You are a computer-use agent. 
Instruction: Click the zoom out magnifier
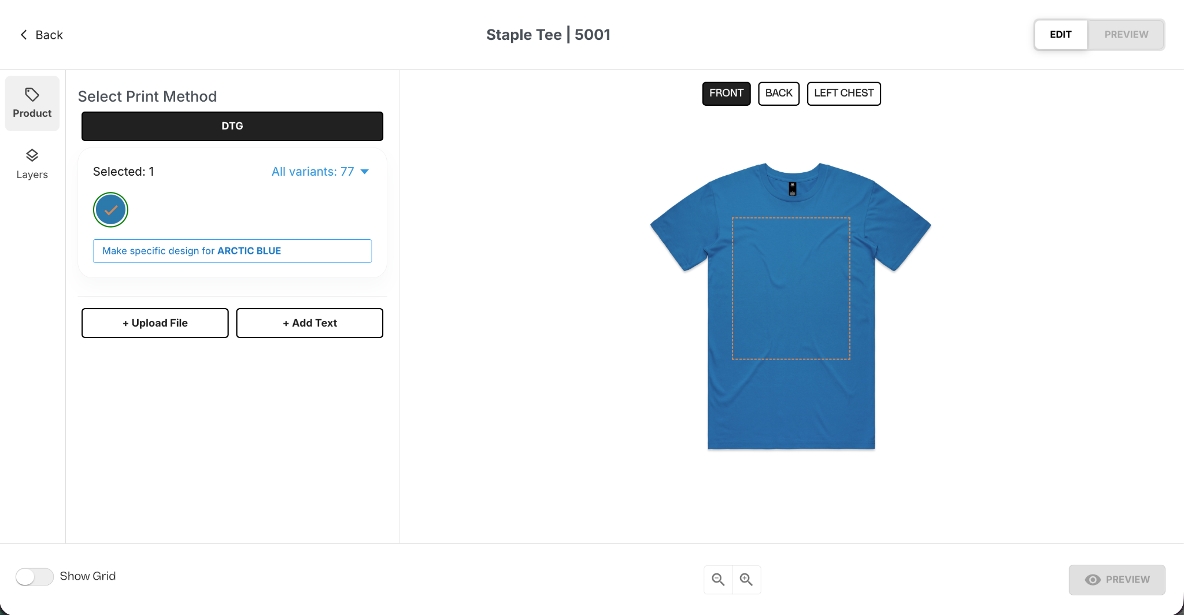718,579
